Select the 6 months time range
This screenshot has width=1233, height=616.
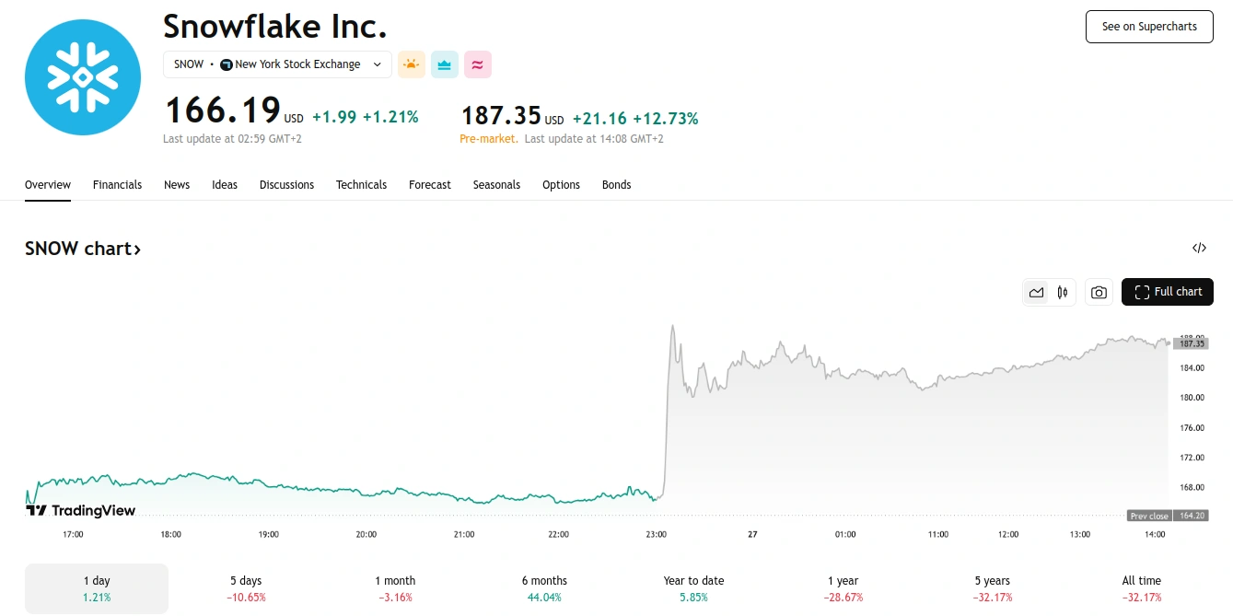pos(544,588)
